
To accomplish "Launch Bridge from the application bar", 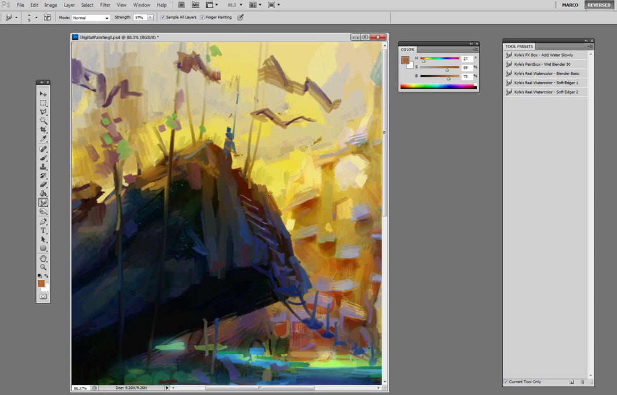I will [x=182, y=5].
